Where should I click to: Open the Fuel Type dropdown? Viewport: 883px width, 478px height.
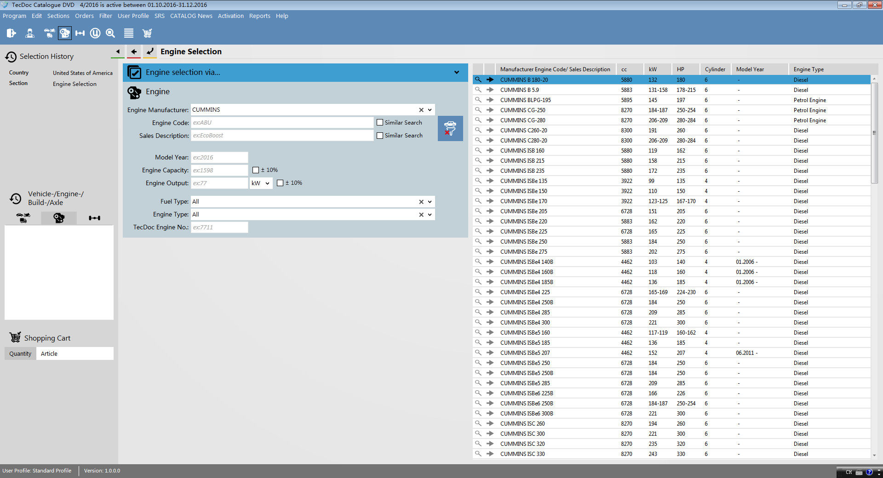(x=430, y=202)
